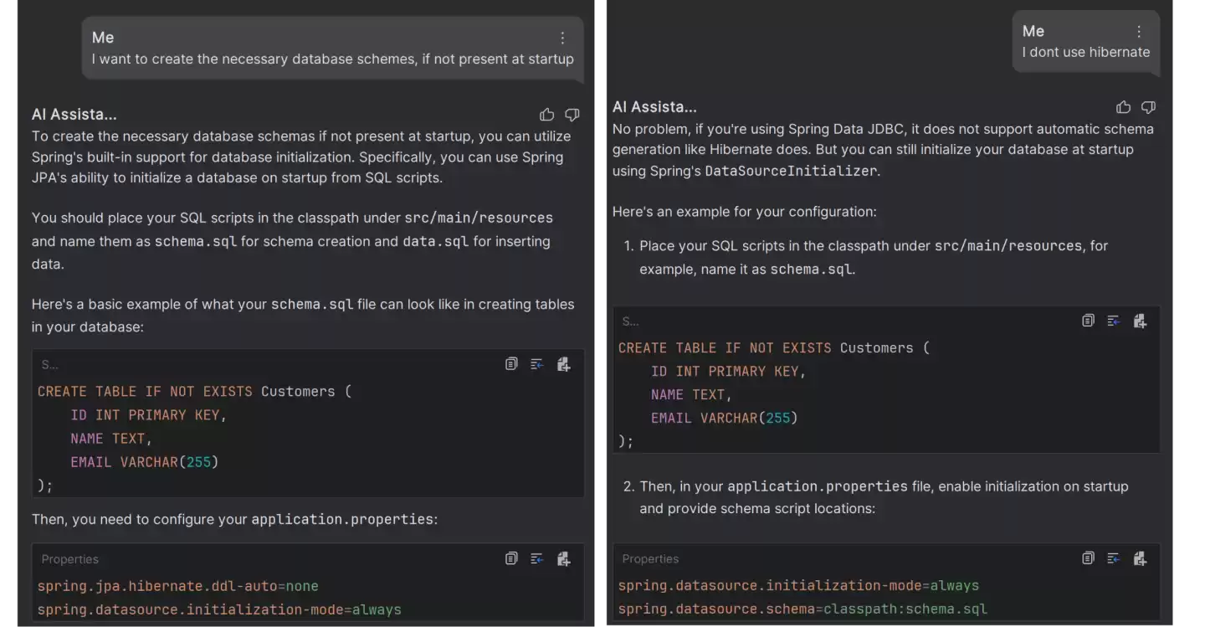Viewport: 1205px width, 627px height.
Task: Copy the SQL snippet in the left chat
Action: click(511, 364)
